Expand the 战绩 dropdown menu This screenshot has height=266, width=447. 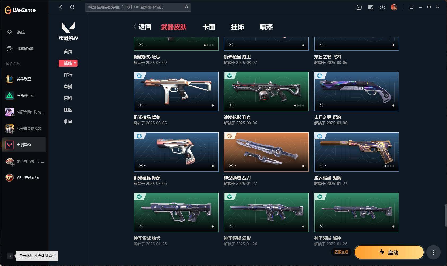click(68, 63)
